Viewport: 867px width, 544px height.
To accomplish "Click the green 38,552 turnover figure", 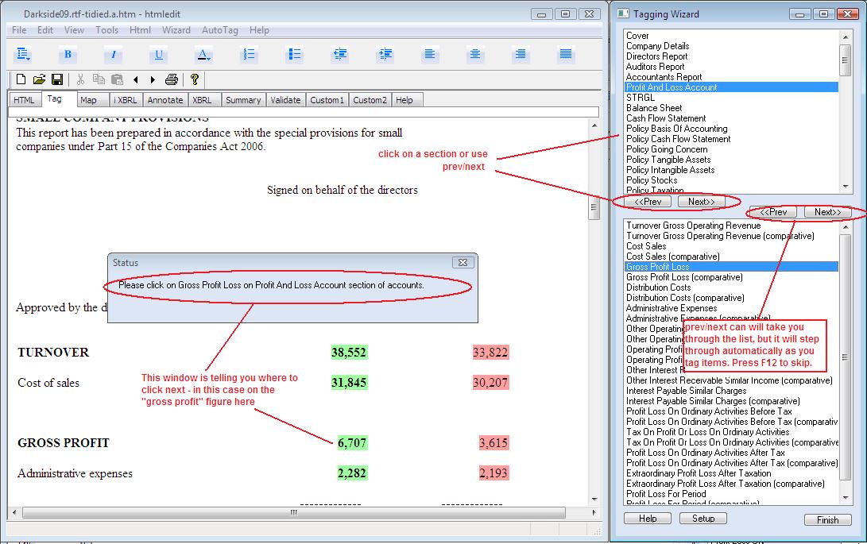I will pos(349,352).
